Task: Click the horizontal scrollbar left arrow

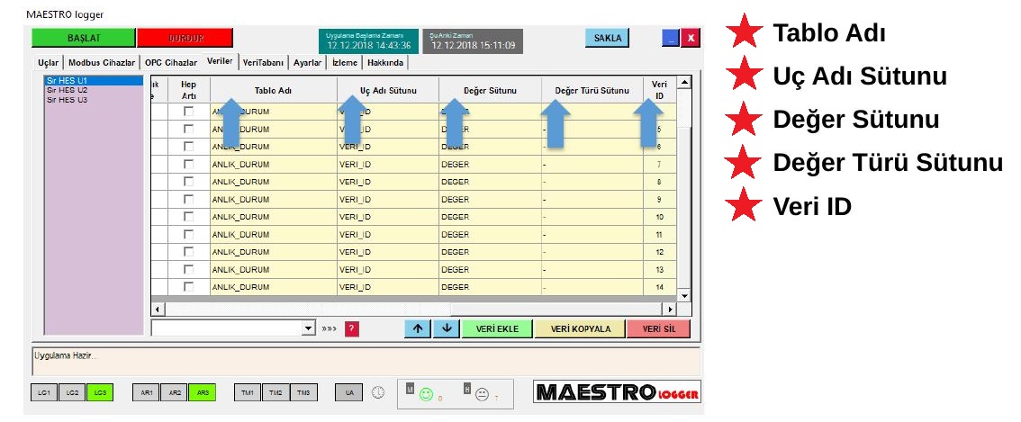Action: (157, 310)
